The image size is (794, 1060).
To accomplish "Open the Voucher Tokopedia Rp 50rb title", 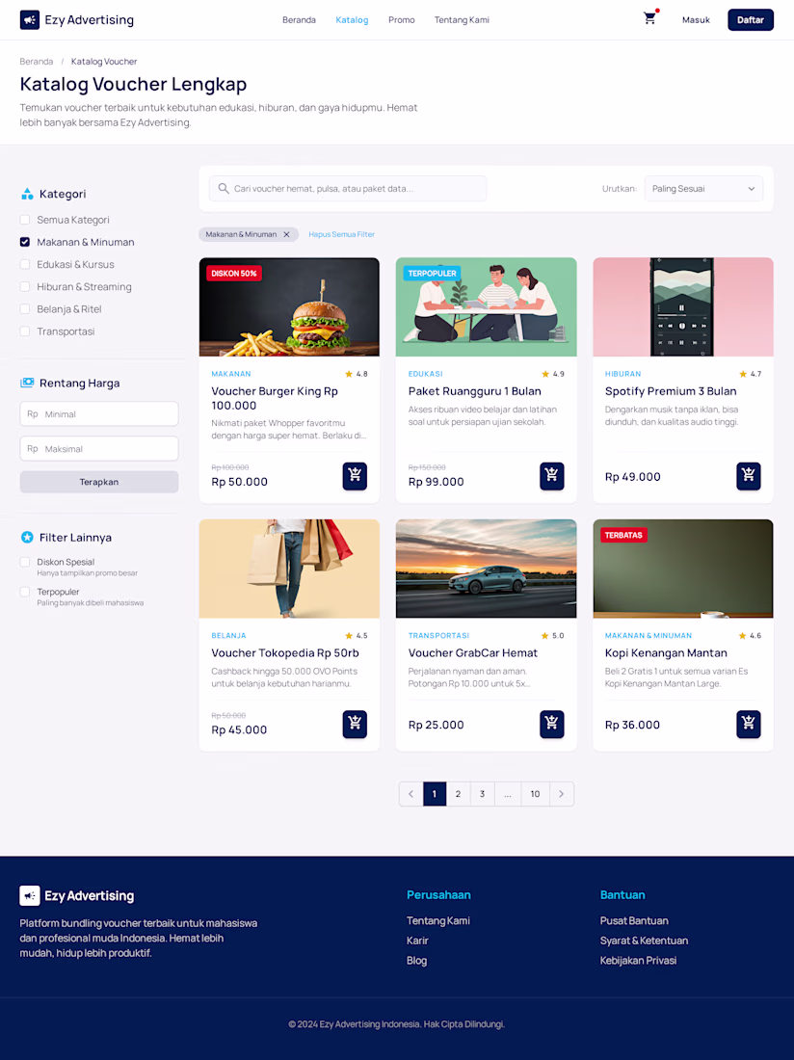I will click(x=285, y=653).
